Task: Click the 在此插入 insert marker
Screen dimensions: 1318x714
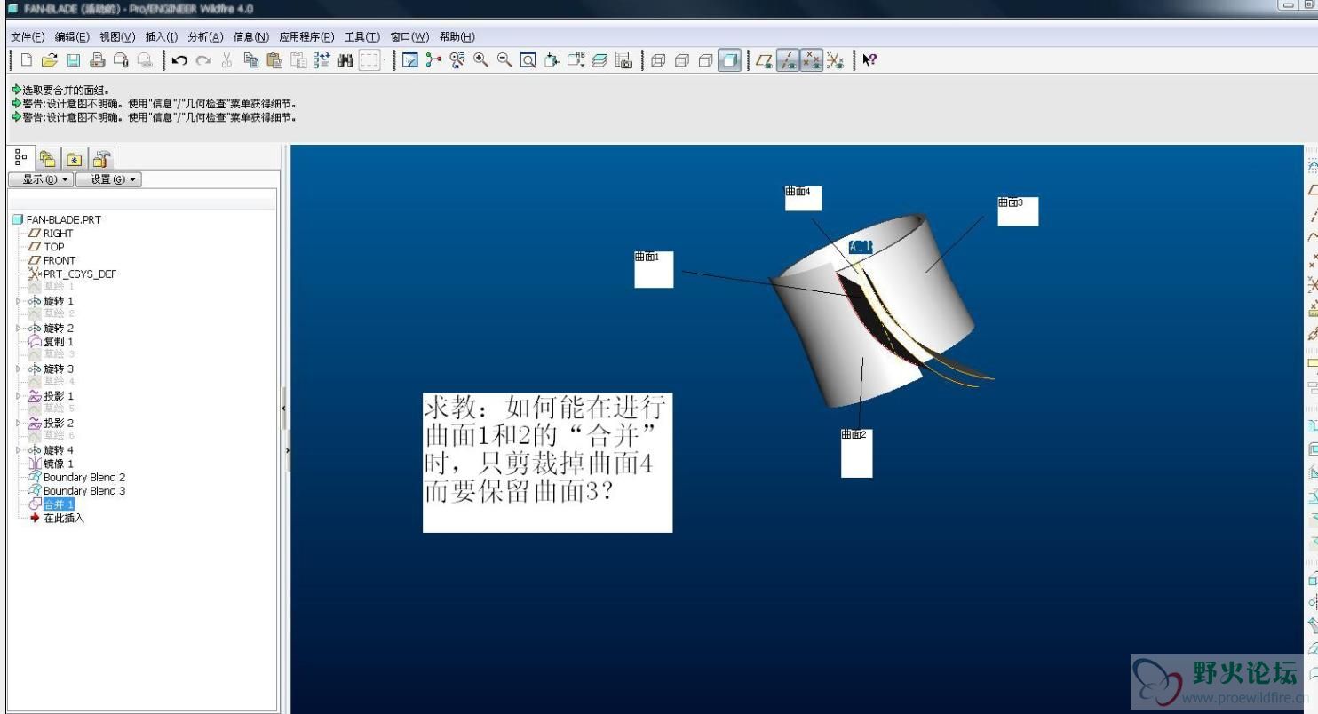Action: tap(64, 518)
